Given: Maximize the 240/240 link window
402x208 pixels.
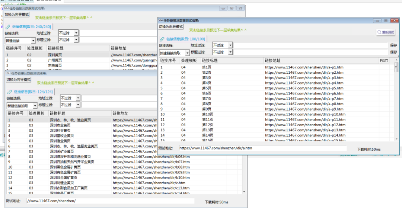Looking at the screenshot, I should [232, 8].
